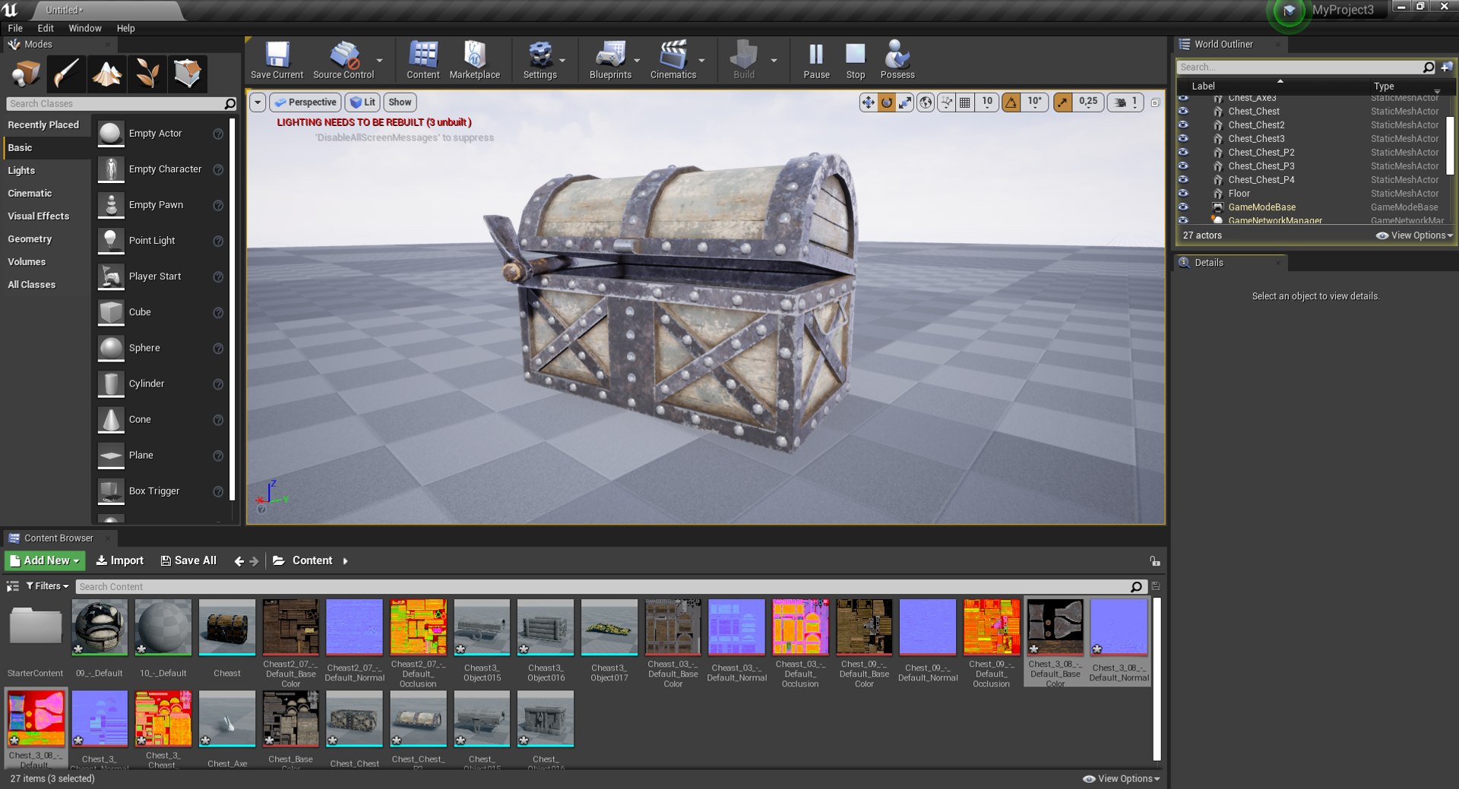Toggle grid snapping in viewport
This screenshot has height=789, width=1459.
pyautogui.click(x=965, y=102)
